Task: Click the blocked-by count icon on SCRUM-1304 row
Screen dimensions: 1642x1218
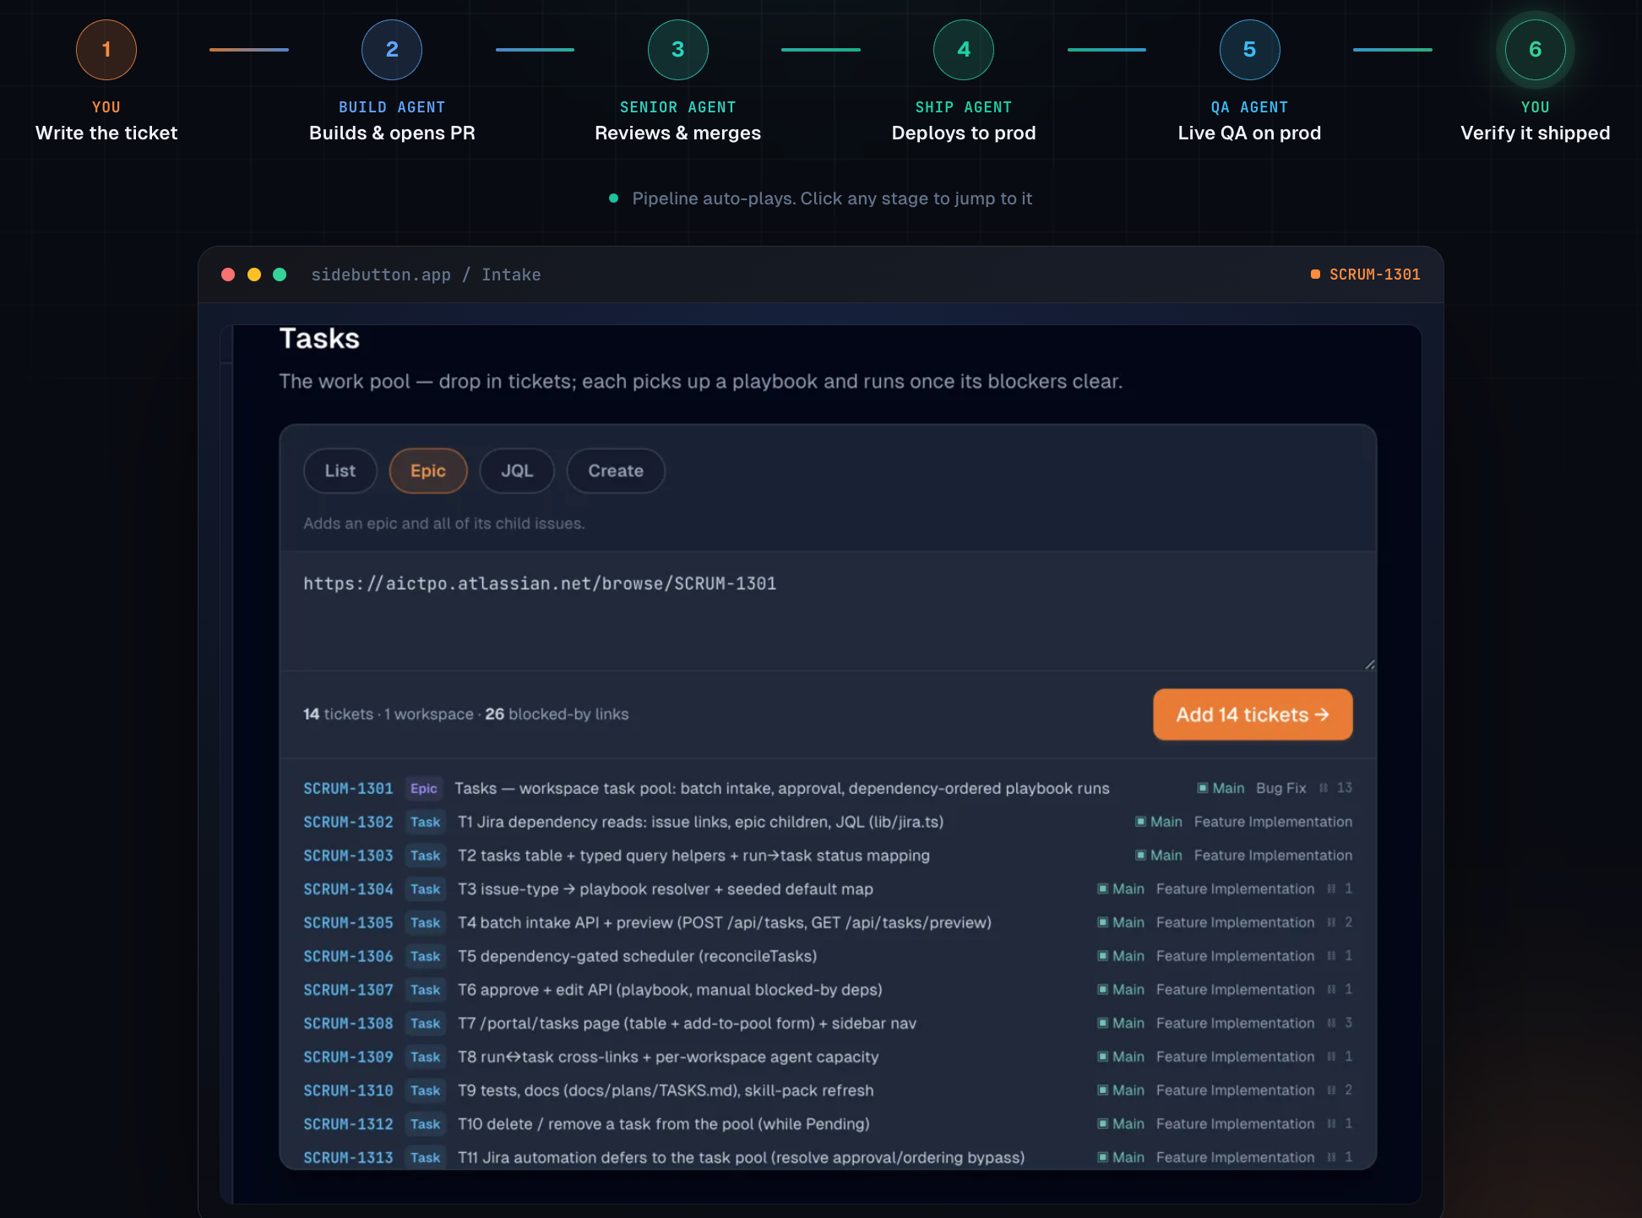Action: [x=1332, y=889]
